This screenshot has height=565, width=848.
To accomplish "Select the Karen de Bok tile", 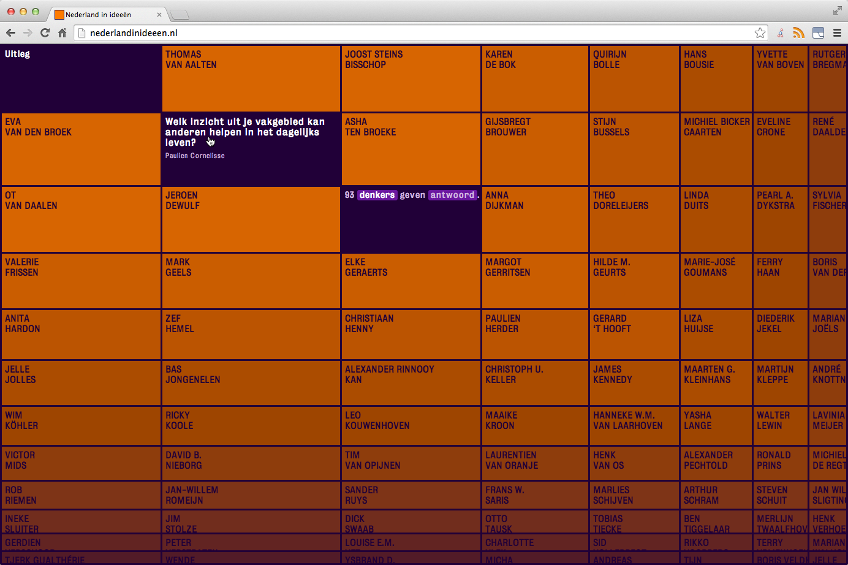I will 535,78.
